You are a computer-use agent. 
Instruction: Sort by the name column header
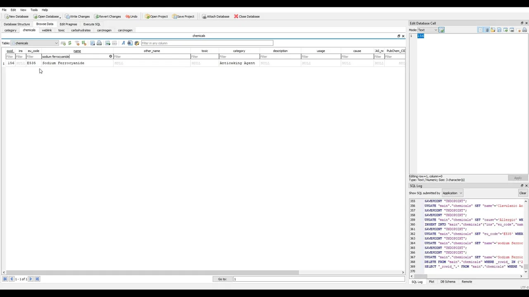[x=77, y=51]
